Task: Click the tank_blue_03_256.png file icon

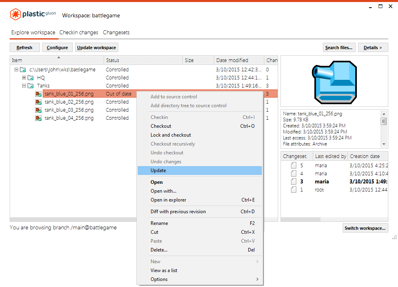Action: tap(38, 110)
